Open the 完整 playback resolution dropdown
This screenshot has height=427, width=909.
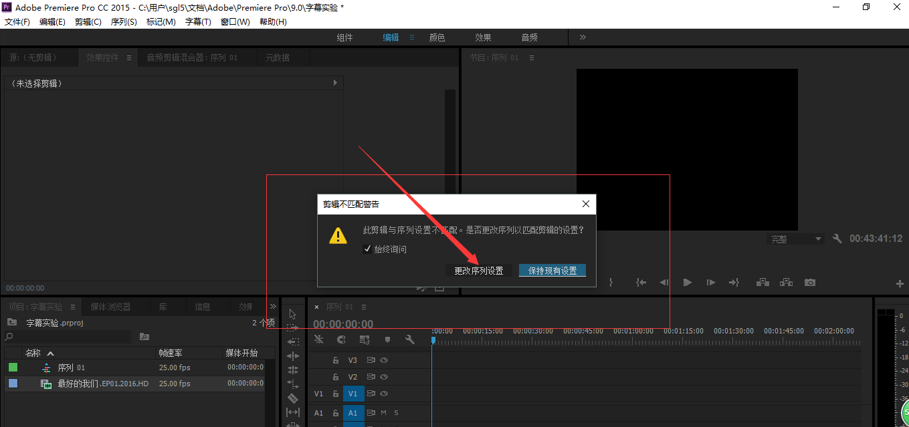[x=795, y=239]
